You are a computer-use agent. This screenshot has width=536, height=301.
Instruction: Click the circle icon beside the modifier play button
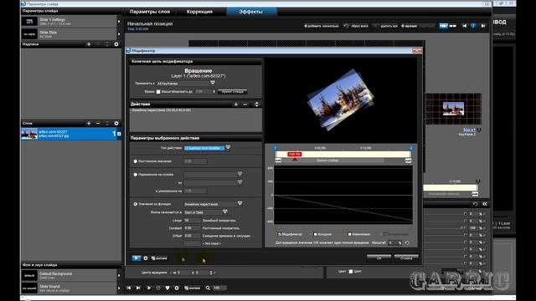pyautogui.click(x=146, y=258)
